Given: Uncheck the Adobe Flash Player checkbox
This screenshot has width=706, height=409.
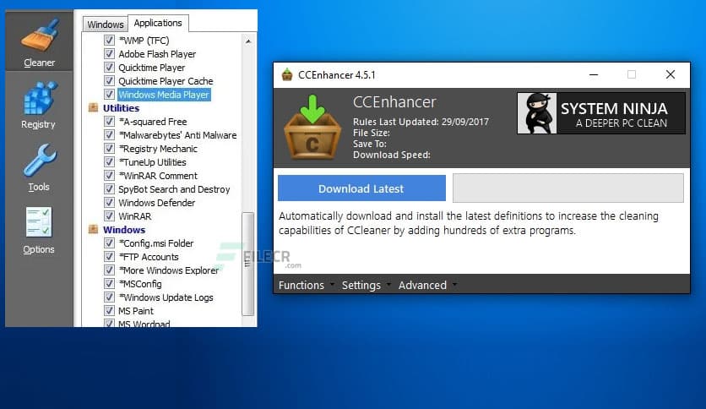Looking at the screenshot, I should click(109, 54).
